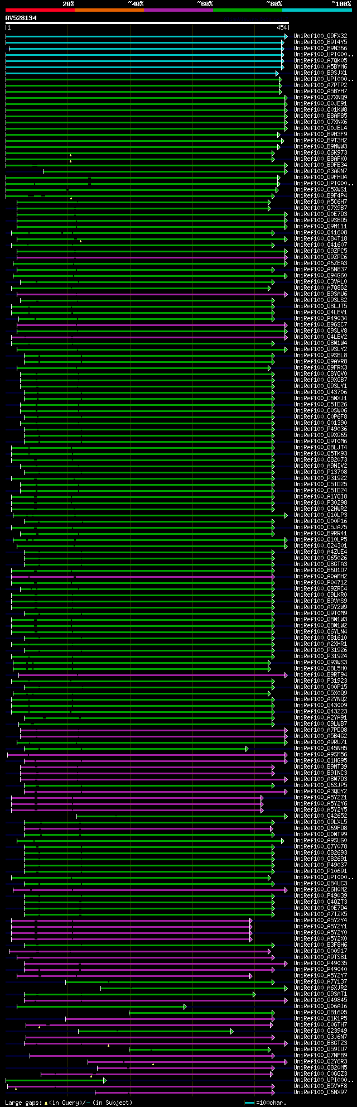This screenshot has height=1107, width=357.
Task: Click the hit label UniRef100_Q59IU7
Action: (x=320, y=1049)
